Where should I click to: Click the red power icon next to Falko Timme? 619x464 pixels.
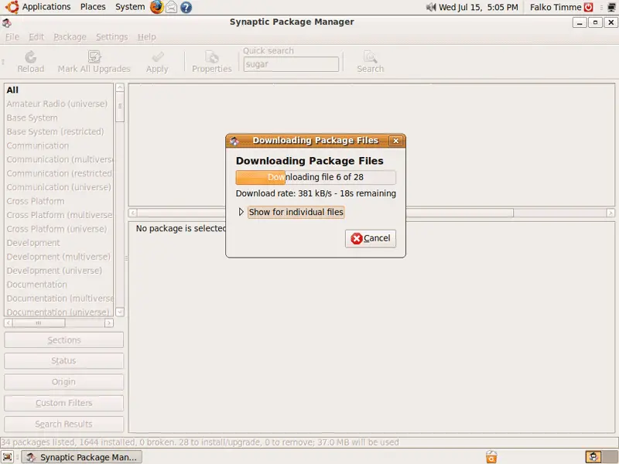[x=589, y=7]
